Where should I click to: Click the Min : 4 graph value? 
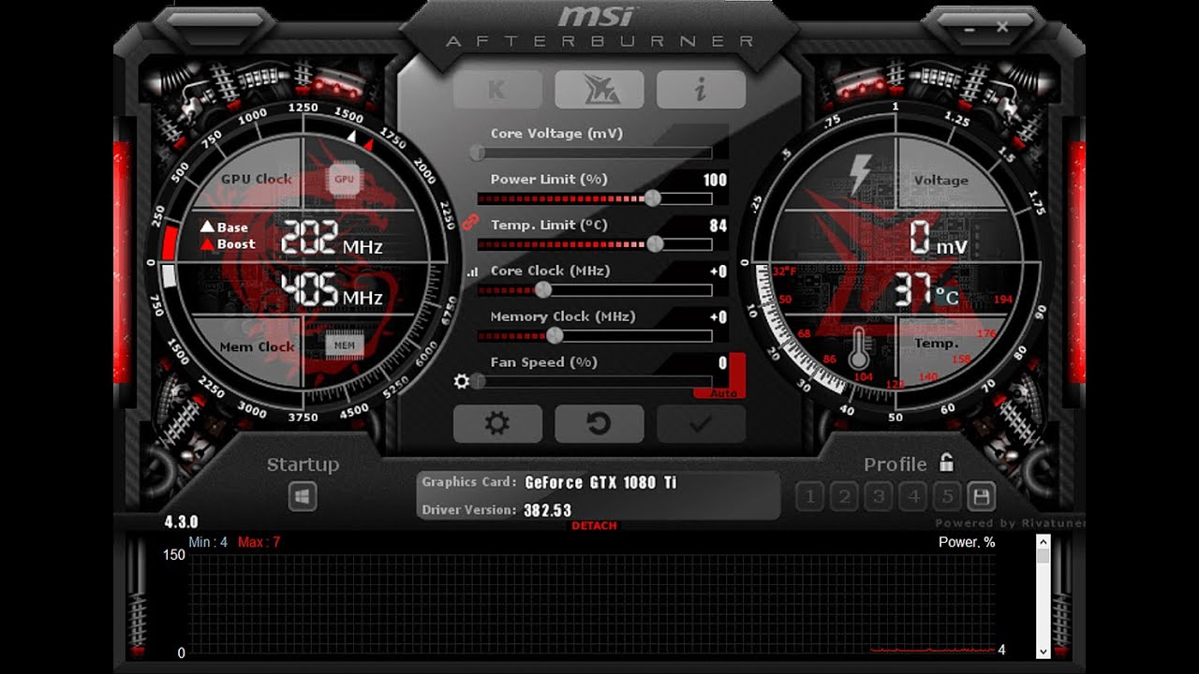[x=208, y=542]
